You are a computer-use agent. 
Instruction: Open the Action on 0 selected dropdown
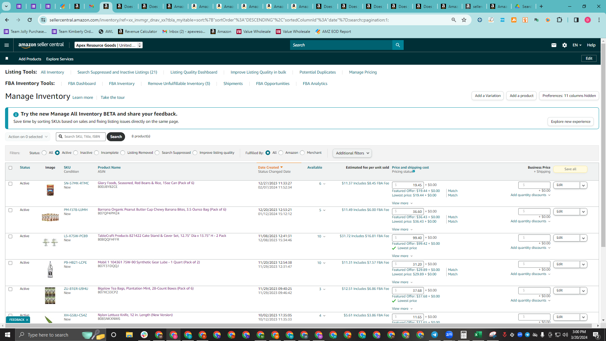click(x=28, y=137)
